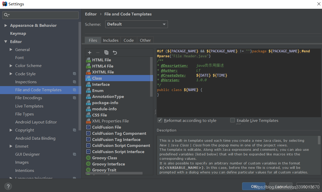Viewport: 322px width, 192px height.
Task: Expand Appearance & Behavior section
Action: (6, 26)
